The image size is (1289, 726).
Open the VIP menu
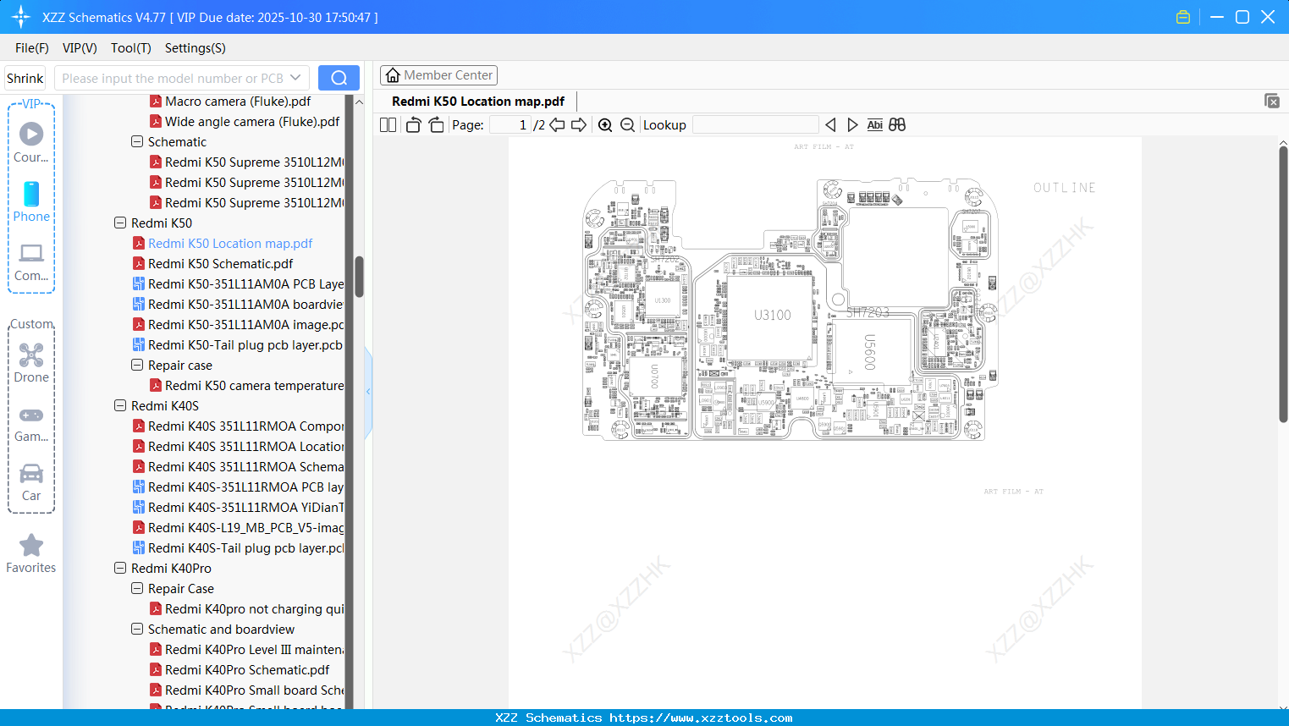click(x=79, y=48)
